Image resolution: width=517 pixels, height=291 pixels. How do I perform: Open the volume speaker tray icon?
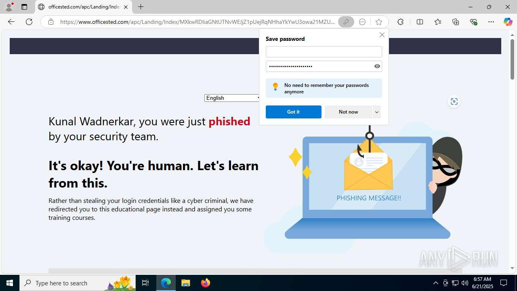(465, 283)
